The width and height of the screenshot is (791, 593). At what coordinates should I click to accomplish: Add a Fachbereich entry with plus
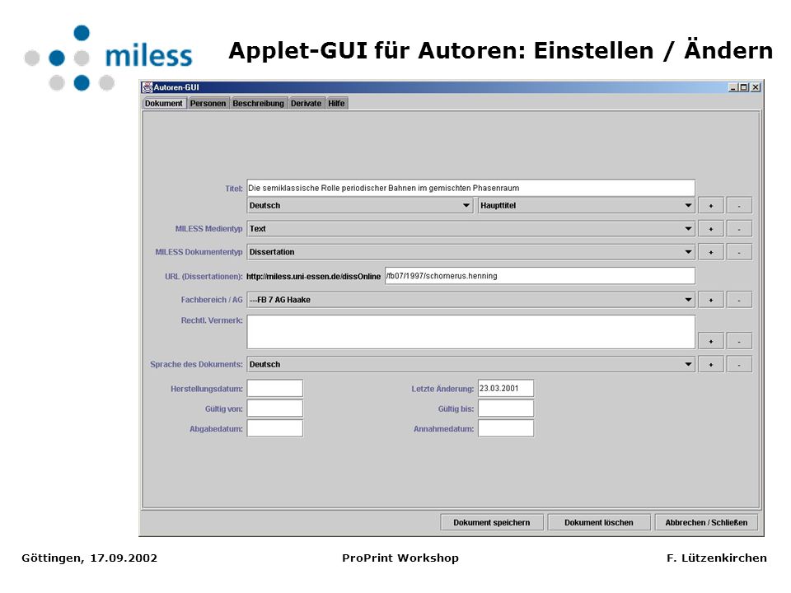click(x=711, y=300)
